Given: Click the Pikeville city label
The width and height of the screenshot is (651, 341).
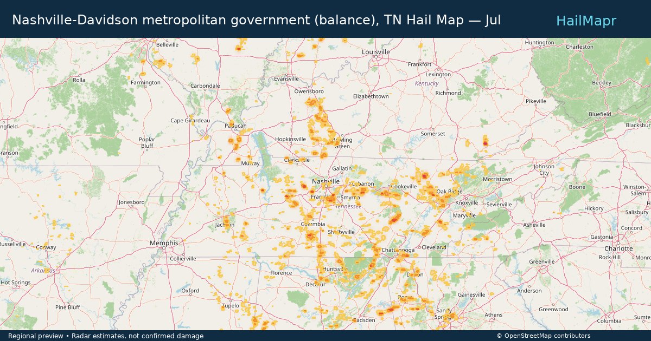Looking at the screenshot, I should pos(536,101).
